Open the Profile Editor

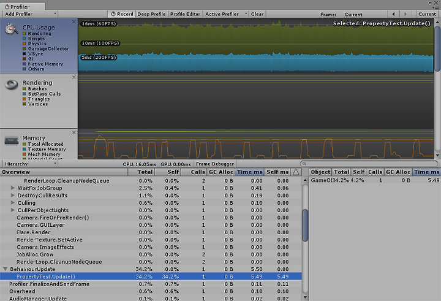(x=186, y=14)
